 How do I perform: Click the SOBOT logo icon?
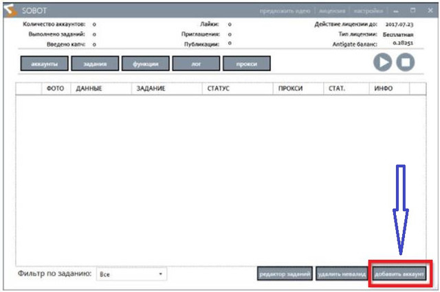pyautogui.click(x=12, y=12)
